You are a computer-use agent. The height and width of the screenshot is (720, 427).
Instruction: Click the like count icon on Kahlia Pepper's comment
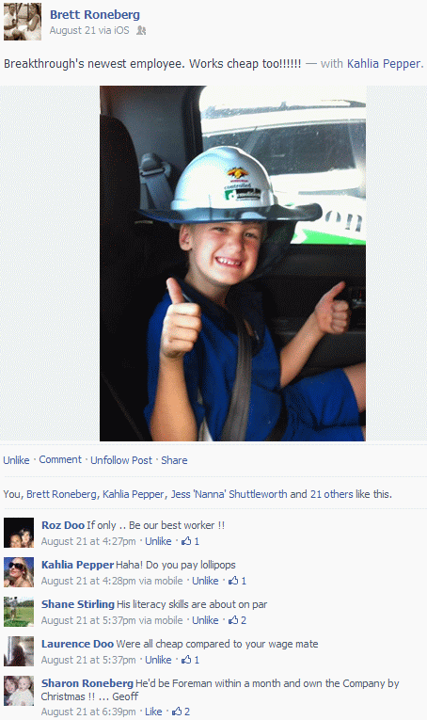point(233,581)
